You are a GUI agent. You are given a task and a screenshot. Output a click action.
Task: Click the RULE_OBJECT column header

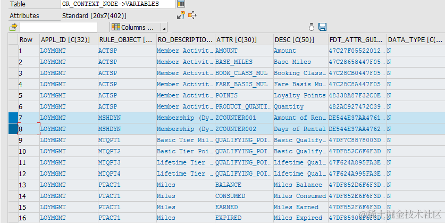[127, 39]
